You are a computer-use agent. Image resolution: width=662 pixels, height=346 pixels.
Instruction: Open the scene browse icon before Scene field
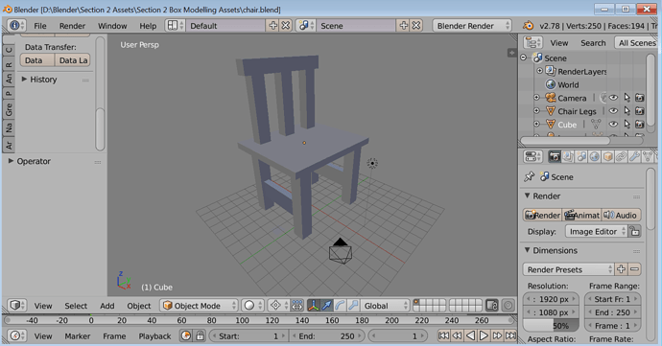[306, 26]
